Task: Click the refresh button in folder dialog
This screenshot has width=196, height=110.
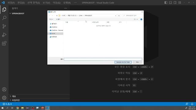Action: [x=119, y=16]
